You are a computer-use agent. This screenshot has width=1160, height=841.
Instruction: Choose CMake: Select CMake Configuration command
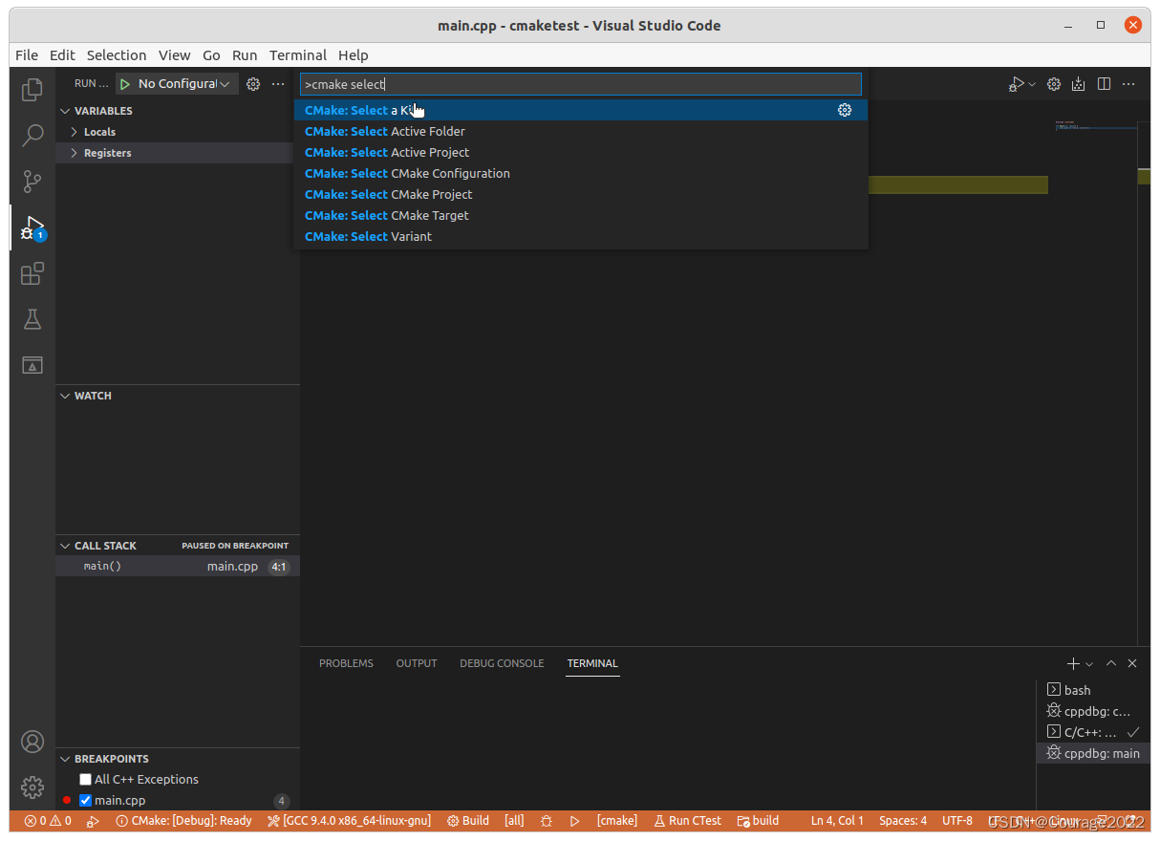[x=581, y=173]
